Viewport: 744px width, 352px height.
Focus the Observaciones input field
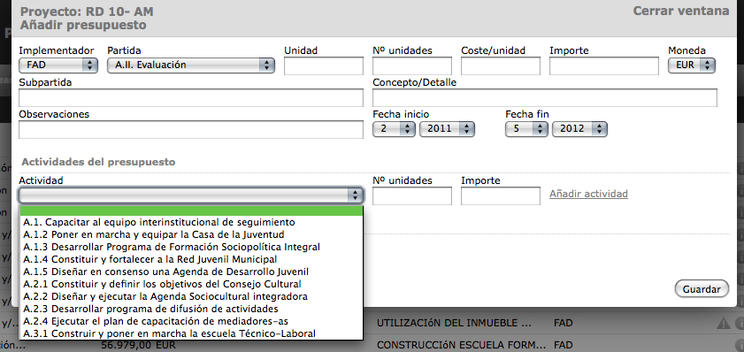click(x=191, y=129)
